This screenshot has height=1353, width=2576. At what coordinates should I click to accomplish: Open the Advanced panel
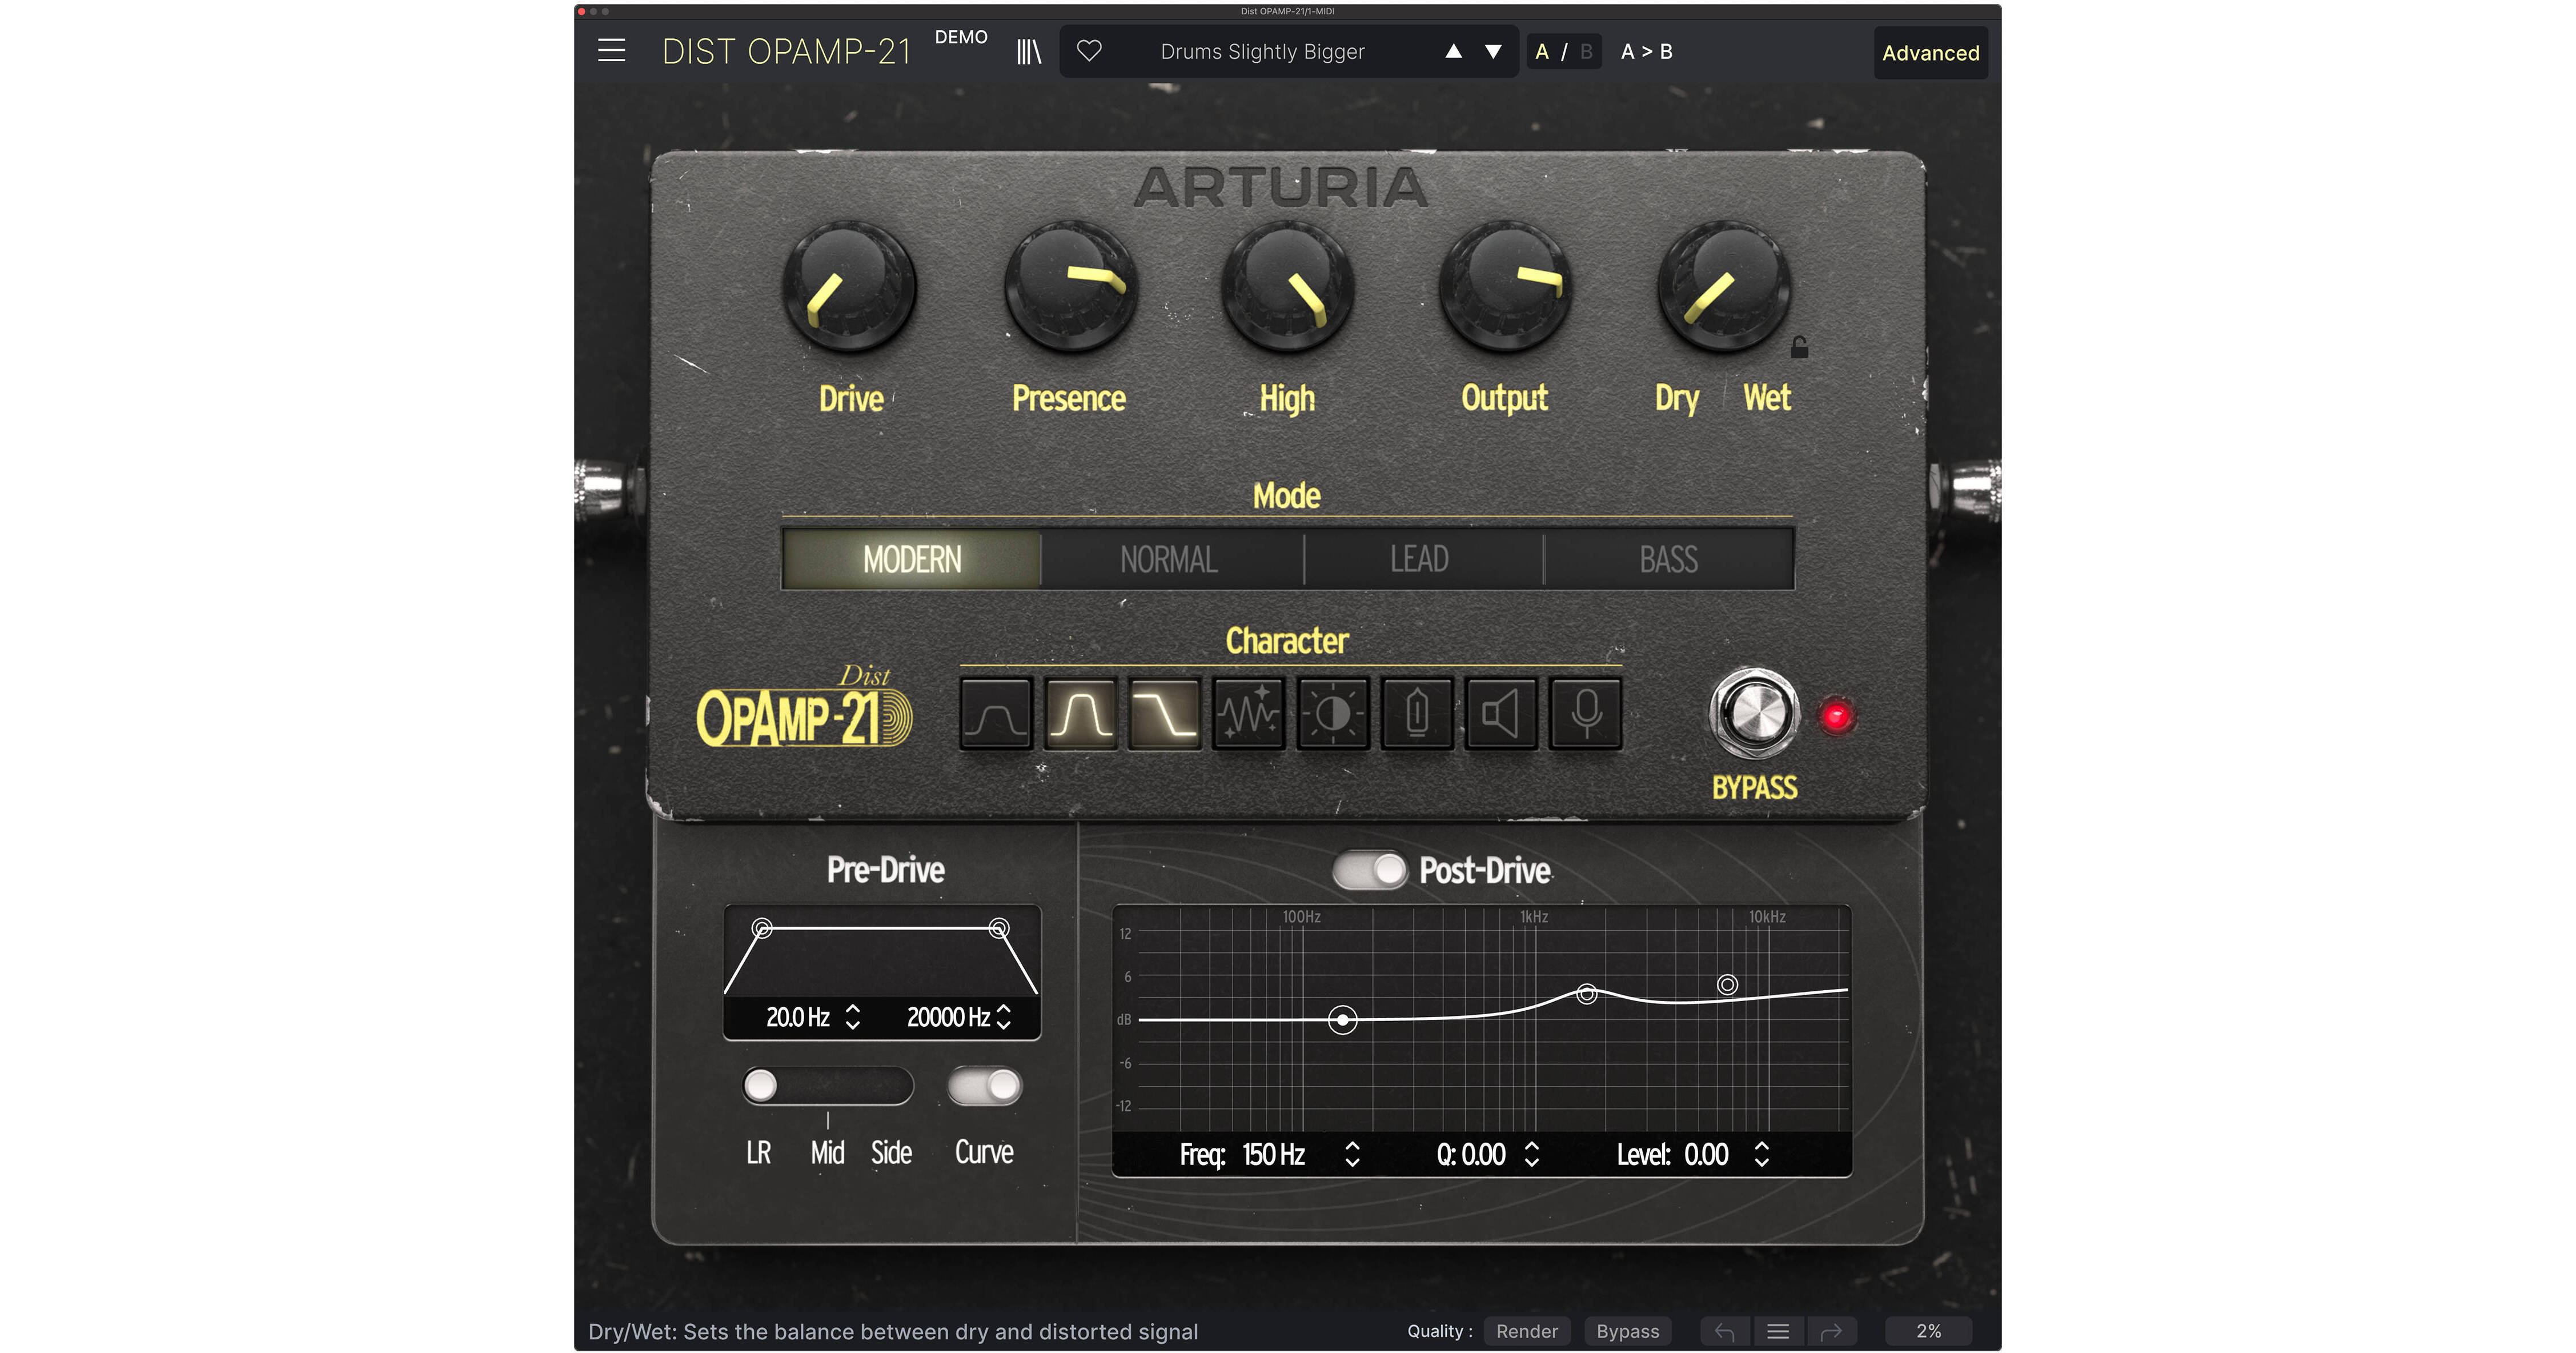(1930, 53)
